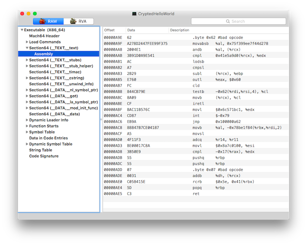The image size is (307, 245).
Task: Select Section64 (__DATA,__data)
Action: pyautogui.click(x=55, y=114)
